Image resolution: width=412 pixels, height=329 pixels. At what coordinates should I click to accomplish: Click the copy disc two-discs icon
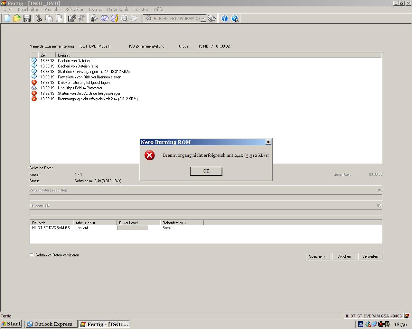point(104,18)
